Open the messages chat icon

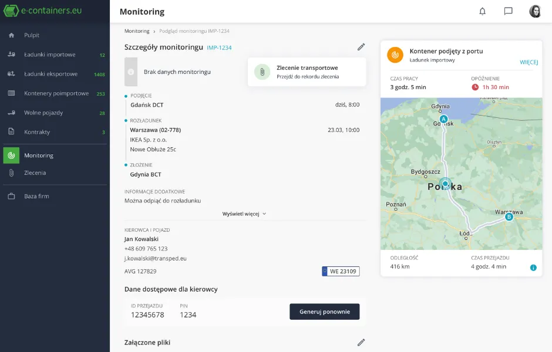pos(508,11)
